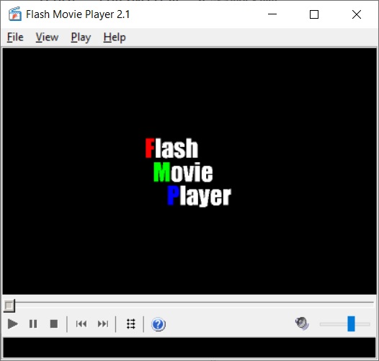Minimize the Flash Movie Player window

point(272,14)
